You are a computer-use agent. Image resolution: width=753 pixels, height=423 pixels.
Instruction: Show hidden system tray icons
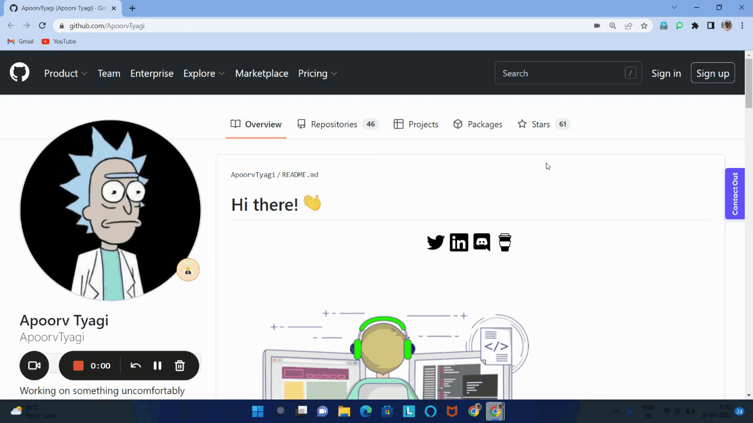coord(616,411)
